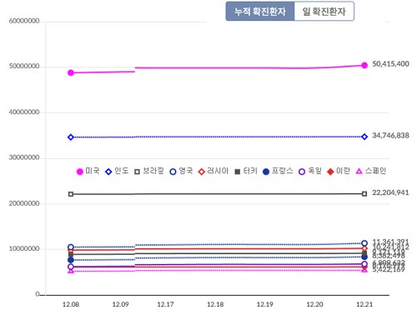Click the 영국 legend circle icon
Viewport: 417px width, 310px height.
[173, 172]
